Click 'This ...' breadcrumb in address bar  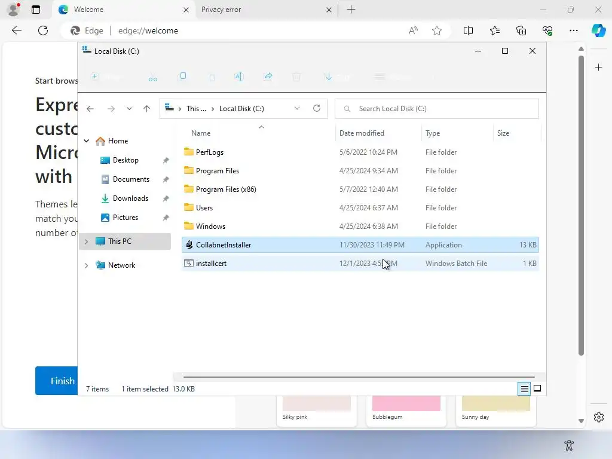click(x=196, y=109)
